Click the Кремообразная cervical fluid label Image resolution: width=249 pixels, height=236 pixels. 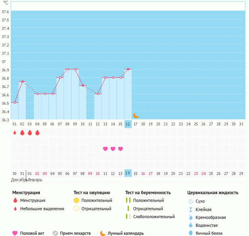pos(211,217)
